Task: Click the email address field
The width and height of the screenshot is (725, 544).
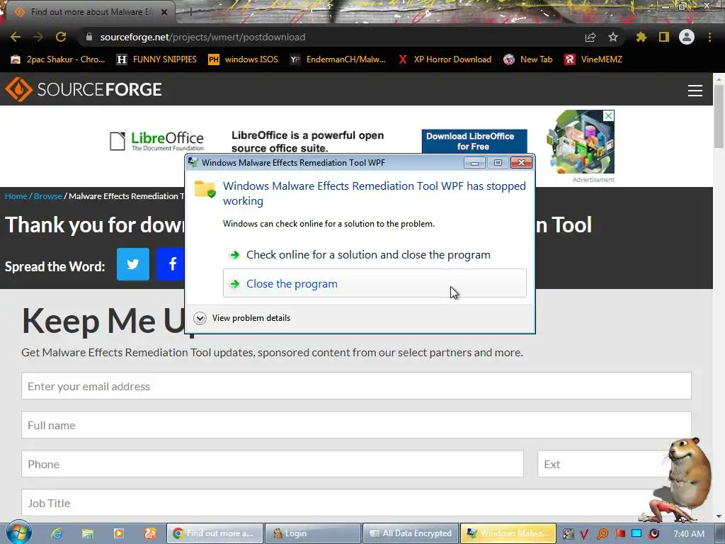Action: click(x=356, y=386)
